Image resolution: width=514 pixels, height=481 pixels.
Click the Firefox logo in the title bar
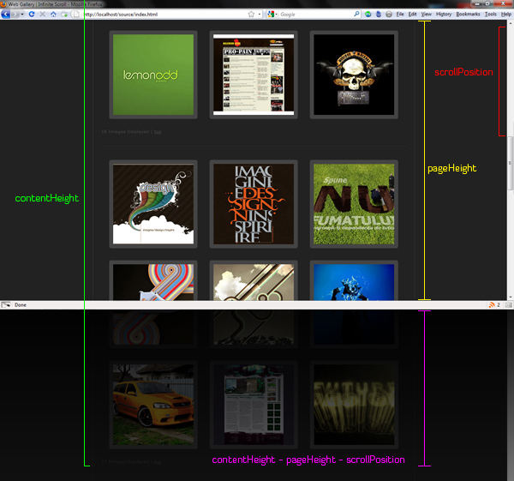[3, 4]
